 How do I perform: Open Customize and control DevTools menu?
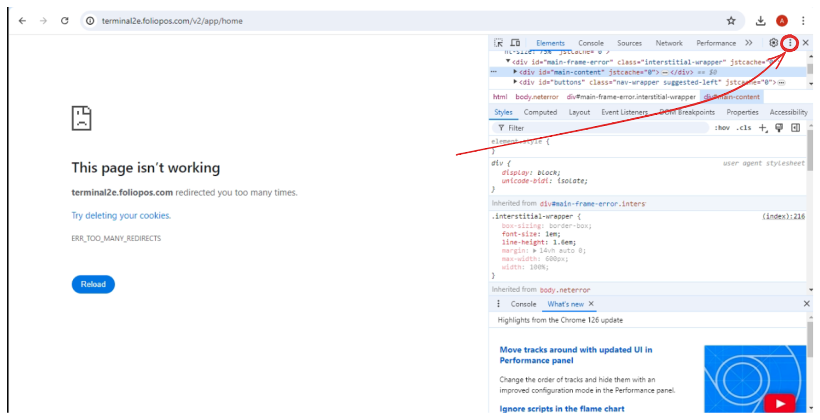[790, 43]
